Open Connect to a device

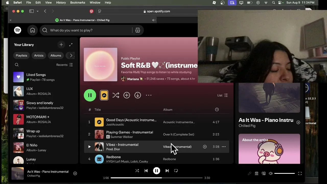coord(264,174)
